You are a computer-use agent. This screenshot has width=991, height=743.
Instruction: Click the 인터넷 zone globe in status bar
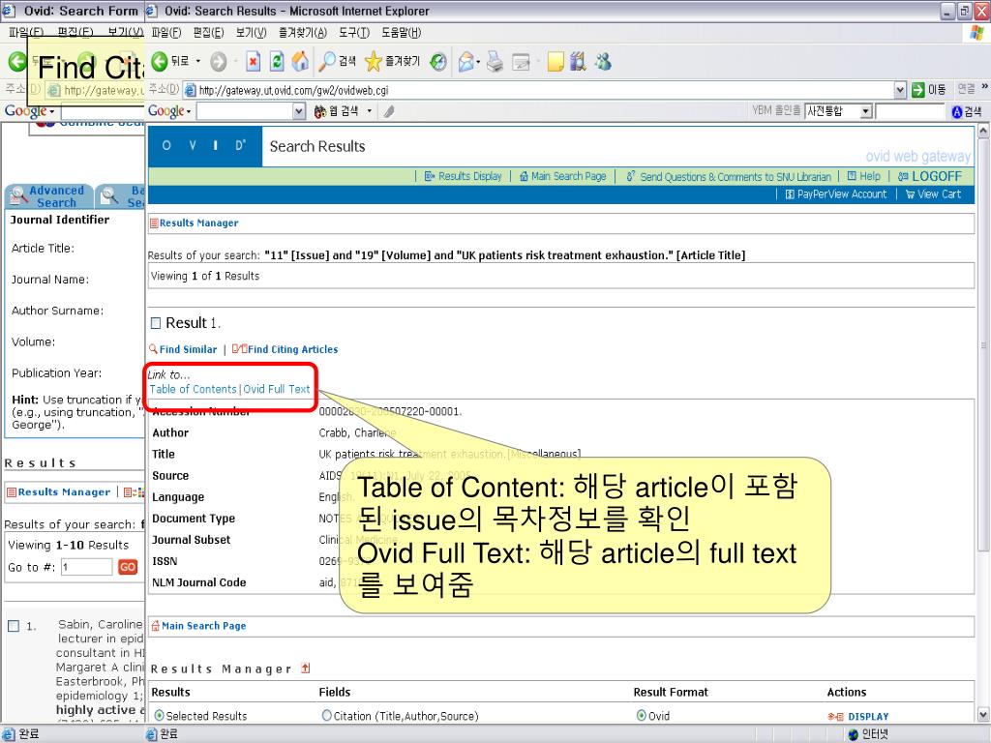854,734
